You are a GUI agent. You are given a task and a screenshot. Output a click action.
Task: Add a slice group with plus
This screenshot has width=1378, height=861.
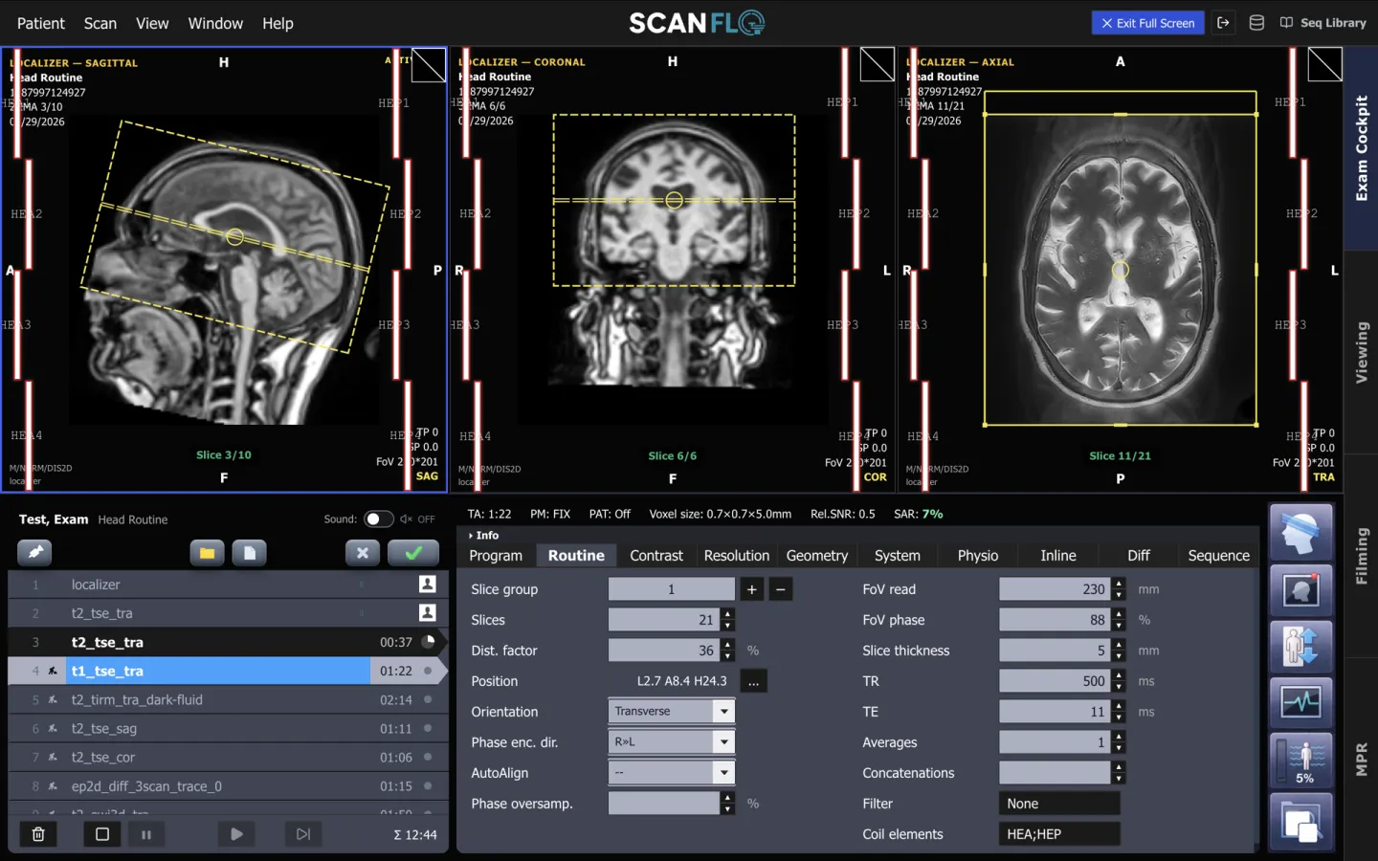[752, 589]
